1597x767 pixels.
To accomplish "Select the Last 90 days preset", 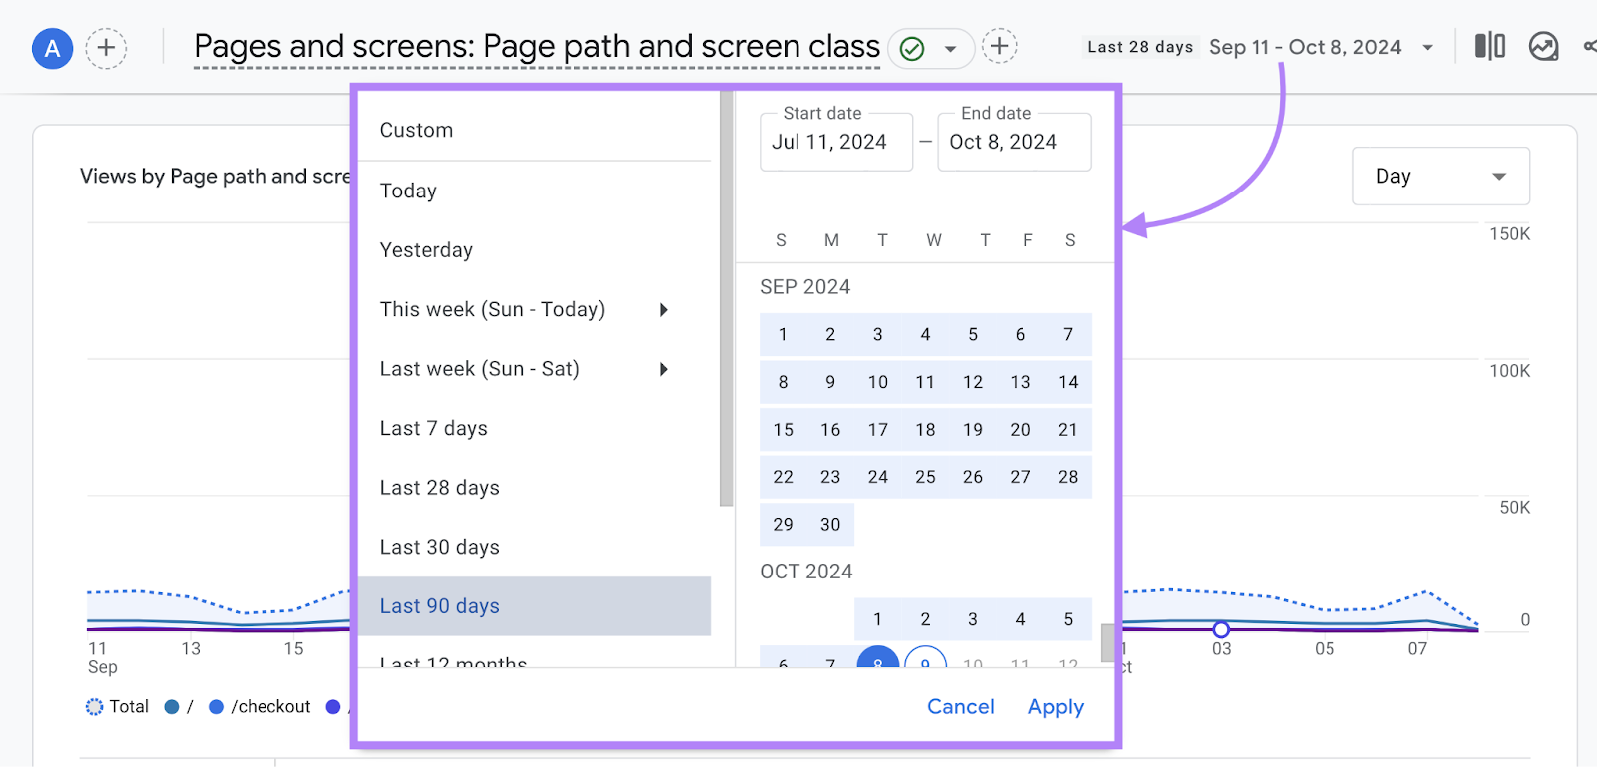I will [534, 606].
